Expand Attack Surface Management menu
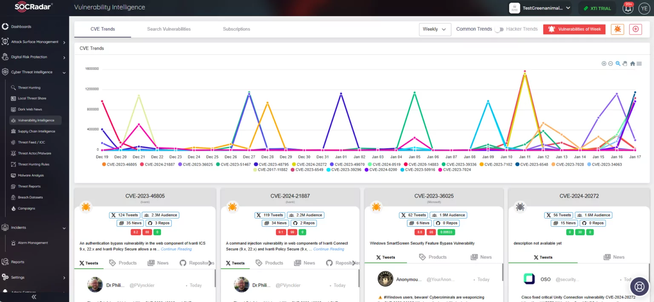 [34, 42]
